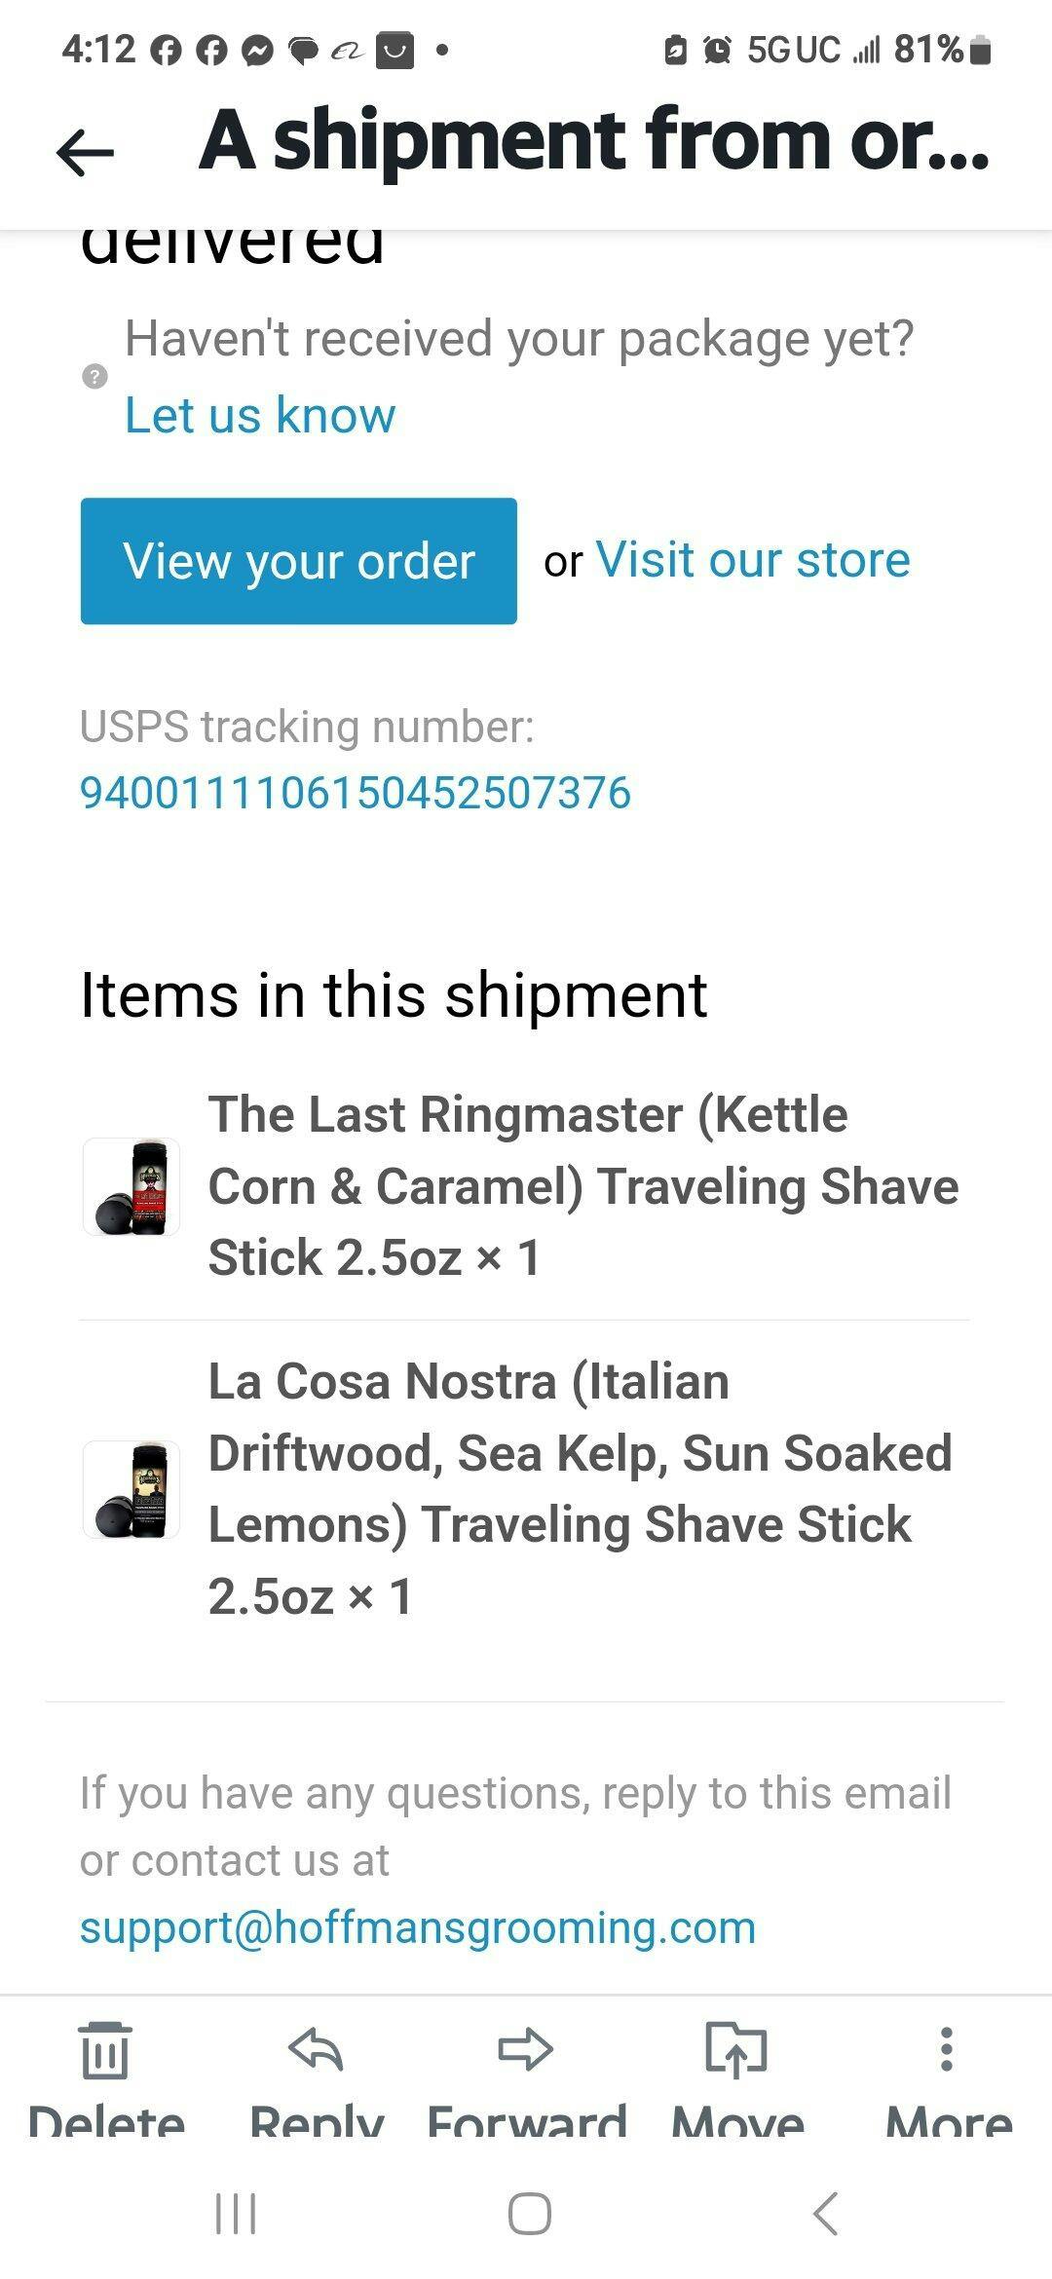Click the View your order button
The height and width of the screenshot is (2279, 1052).
298,561
